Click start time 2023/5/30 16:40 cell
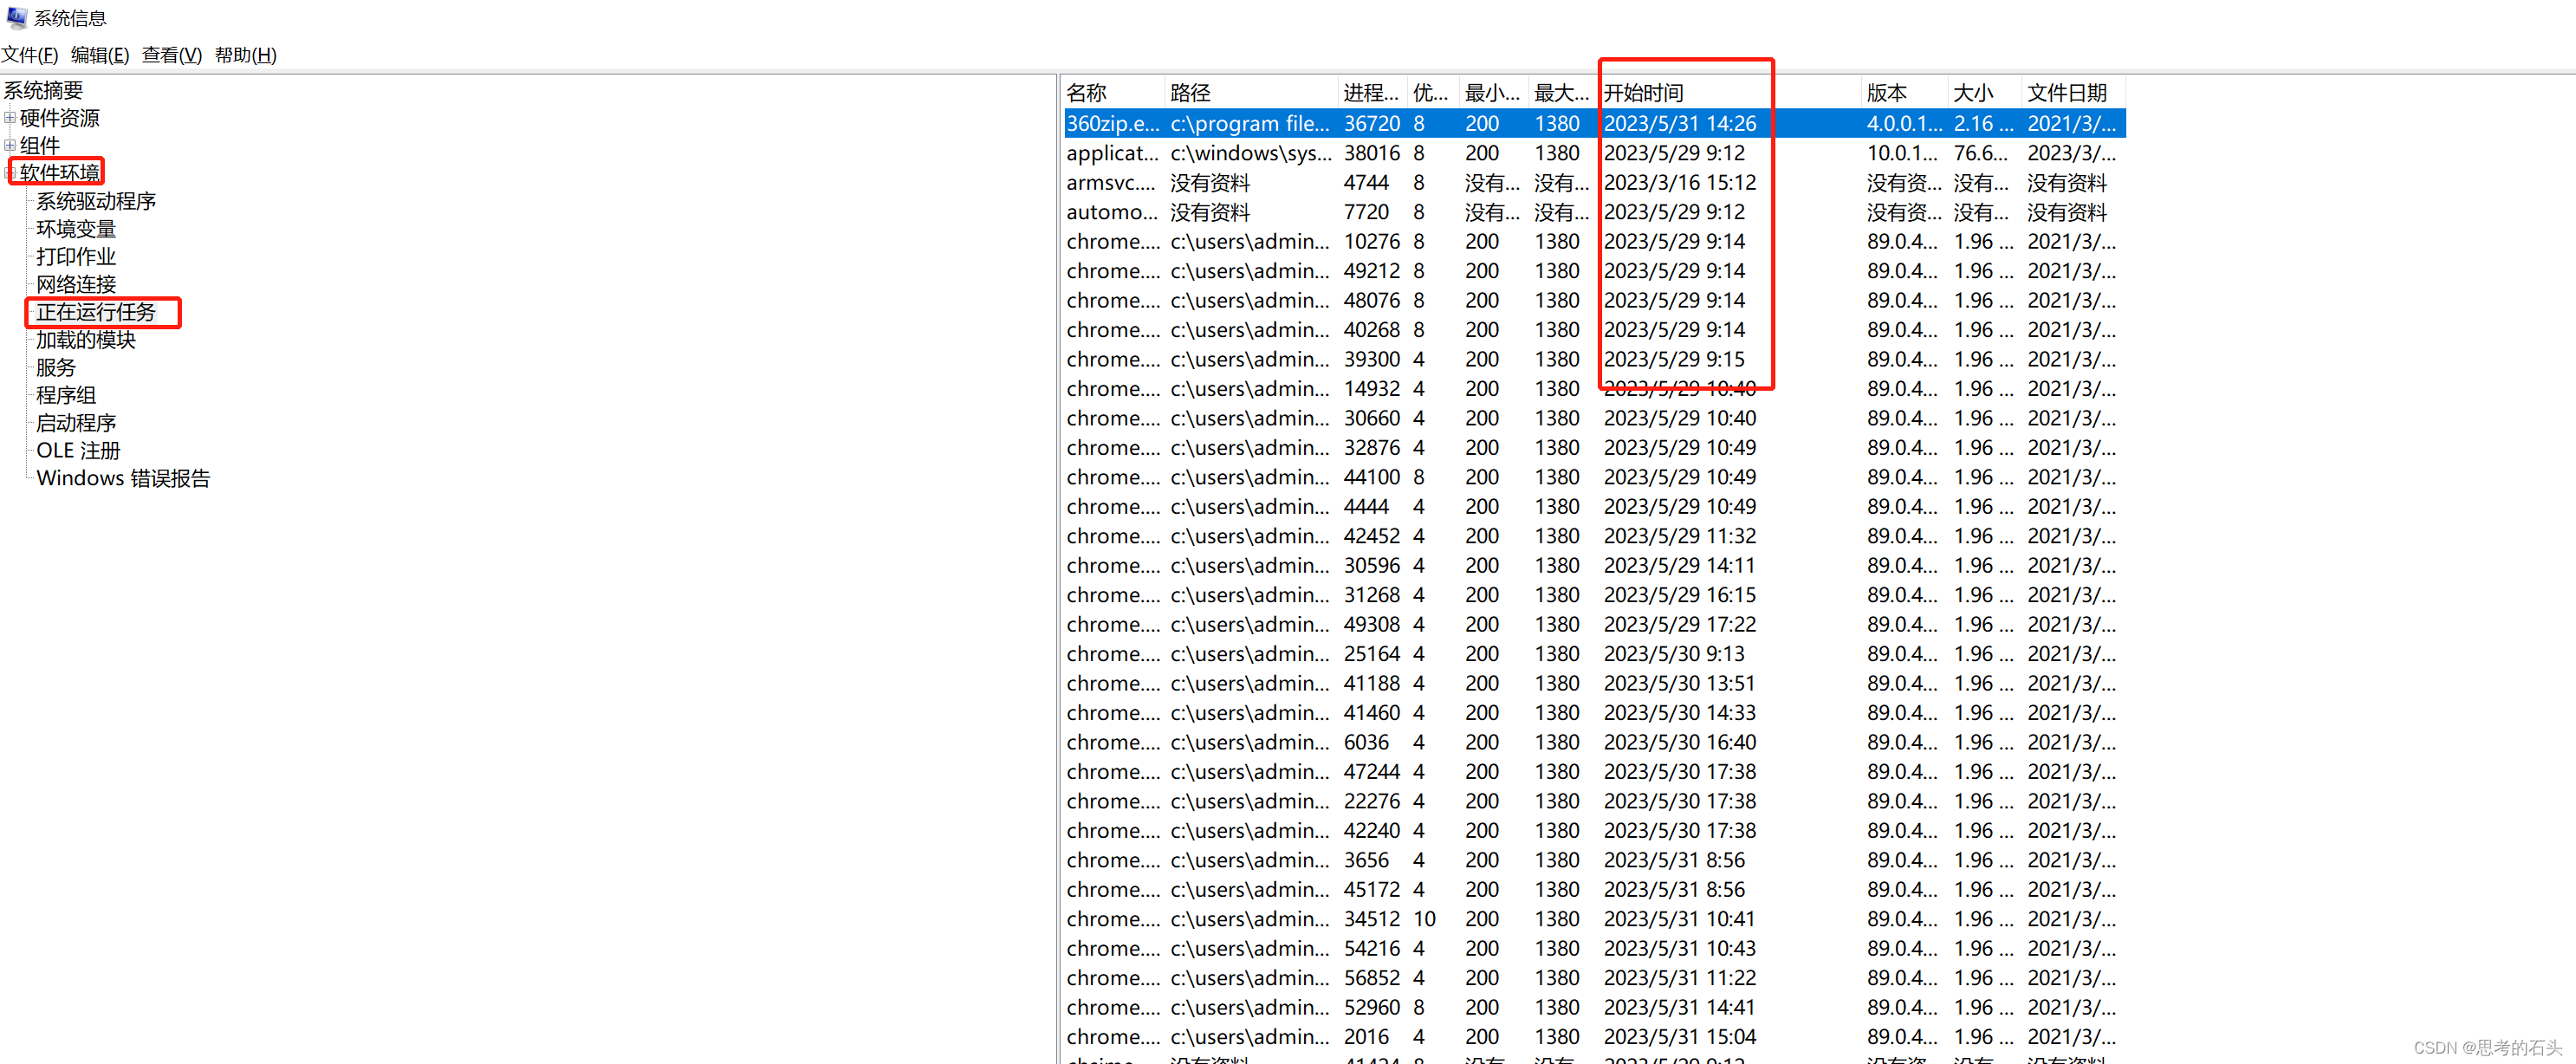 [x=1680, y=743]
